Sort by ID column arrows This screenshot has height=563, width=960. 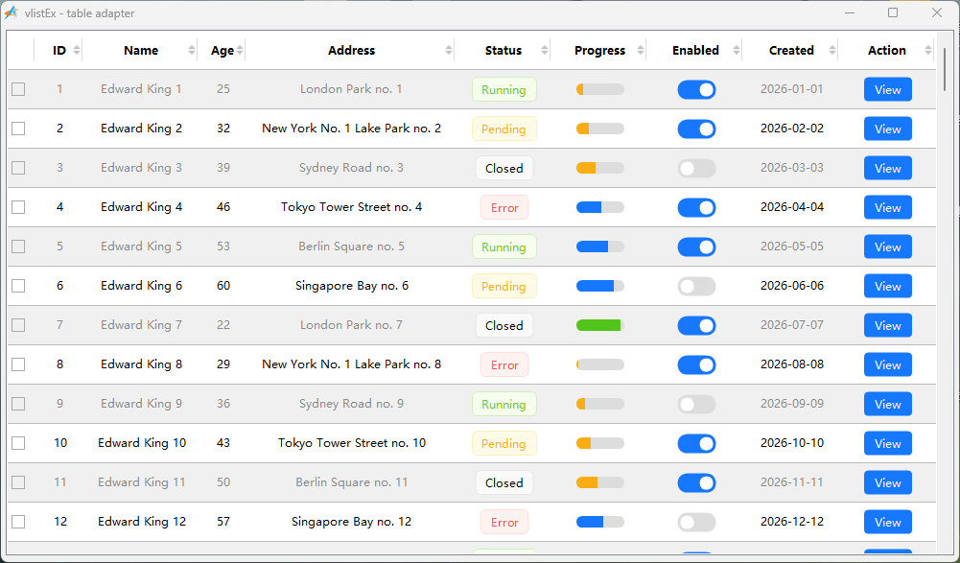point(77,50)
